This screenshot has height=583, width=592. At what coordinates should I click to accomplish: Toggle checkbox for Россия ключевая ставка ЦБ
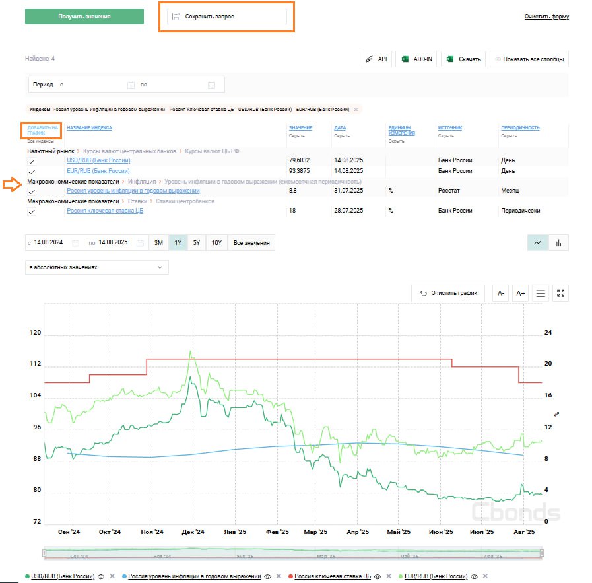(x=32, y=211)
